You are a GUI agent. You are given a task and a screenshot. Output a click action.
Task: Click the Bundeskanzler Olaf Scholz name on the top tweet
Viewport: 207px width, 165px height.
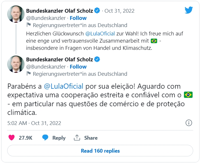59,11
